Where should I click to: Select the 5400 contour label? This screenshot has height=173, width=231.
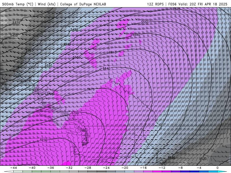pyautogui.click(x=14, y=35)
